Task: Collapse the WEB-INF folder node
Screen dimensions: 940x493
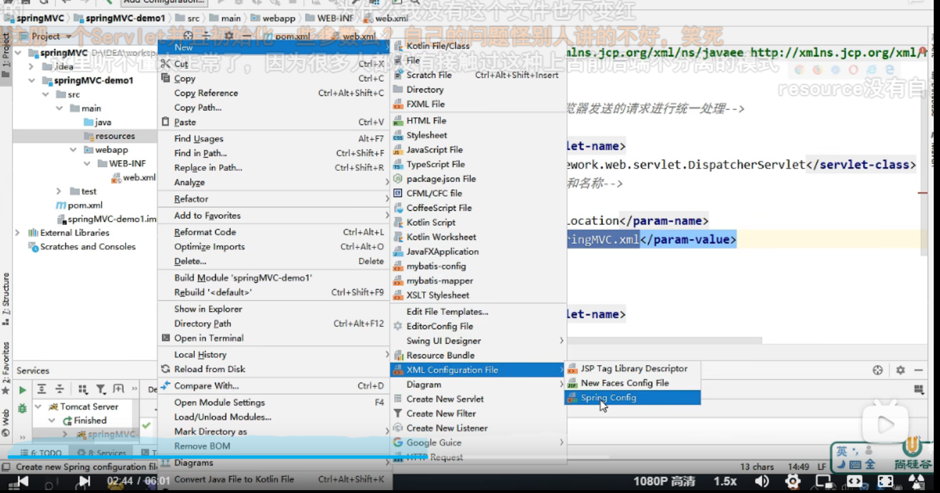Action: coord(87,163)
